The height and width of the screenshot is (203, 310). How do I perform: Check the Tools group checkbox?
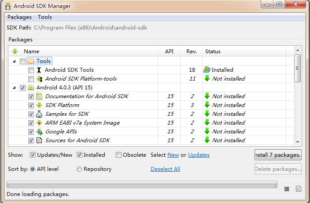pos(22,61)
